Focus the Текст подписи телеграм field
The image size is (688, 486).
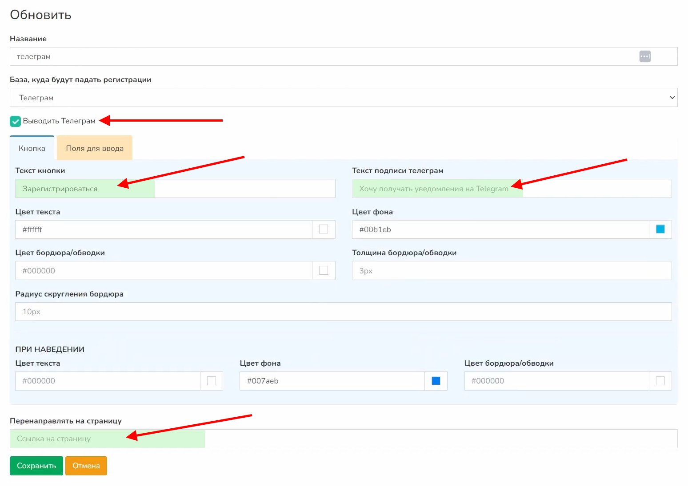pos(511,189)
